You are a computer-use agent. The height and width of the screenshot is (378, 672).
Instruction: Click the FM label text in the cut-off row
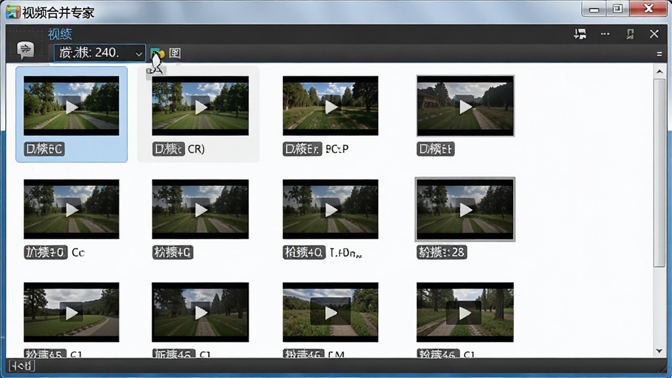(336, 354)
